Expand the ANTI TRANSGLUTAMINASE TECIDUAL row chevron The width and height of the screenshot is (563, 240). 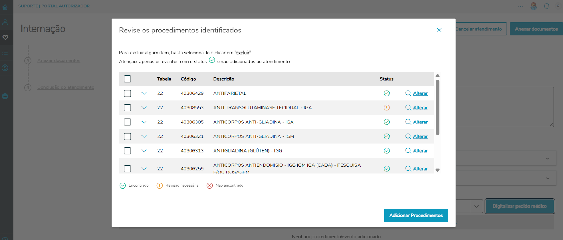pyautogui.click(x=144, y=108)
